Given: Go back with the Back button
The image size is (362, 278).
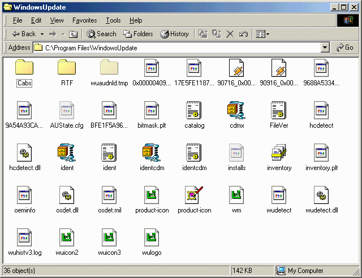Looking at the screenshot, I should (24, 34).
